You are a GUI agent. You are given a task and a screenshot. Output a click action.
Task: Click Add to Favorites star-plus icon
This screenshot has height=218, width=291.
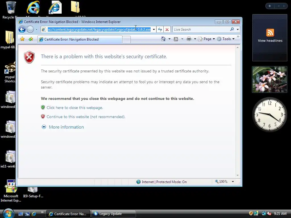pos(31,39)
